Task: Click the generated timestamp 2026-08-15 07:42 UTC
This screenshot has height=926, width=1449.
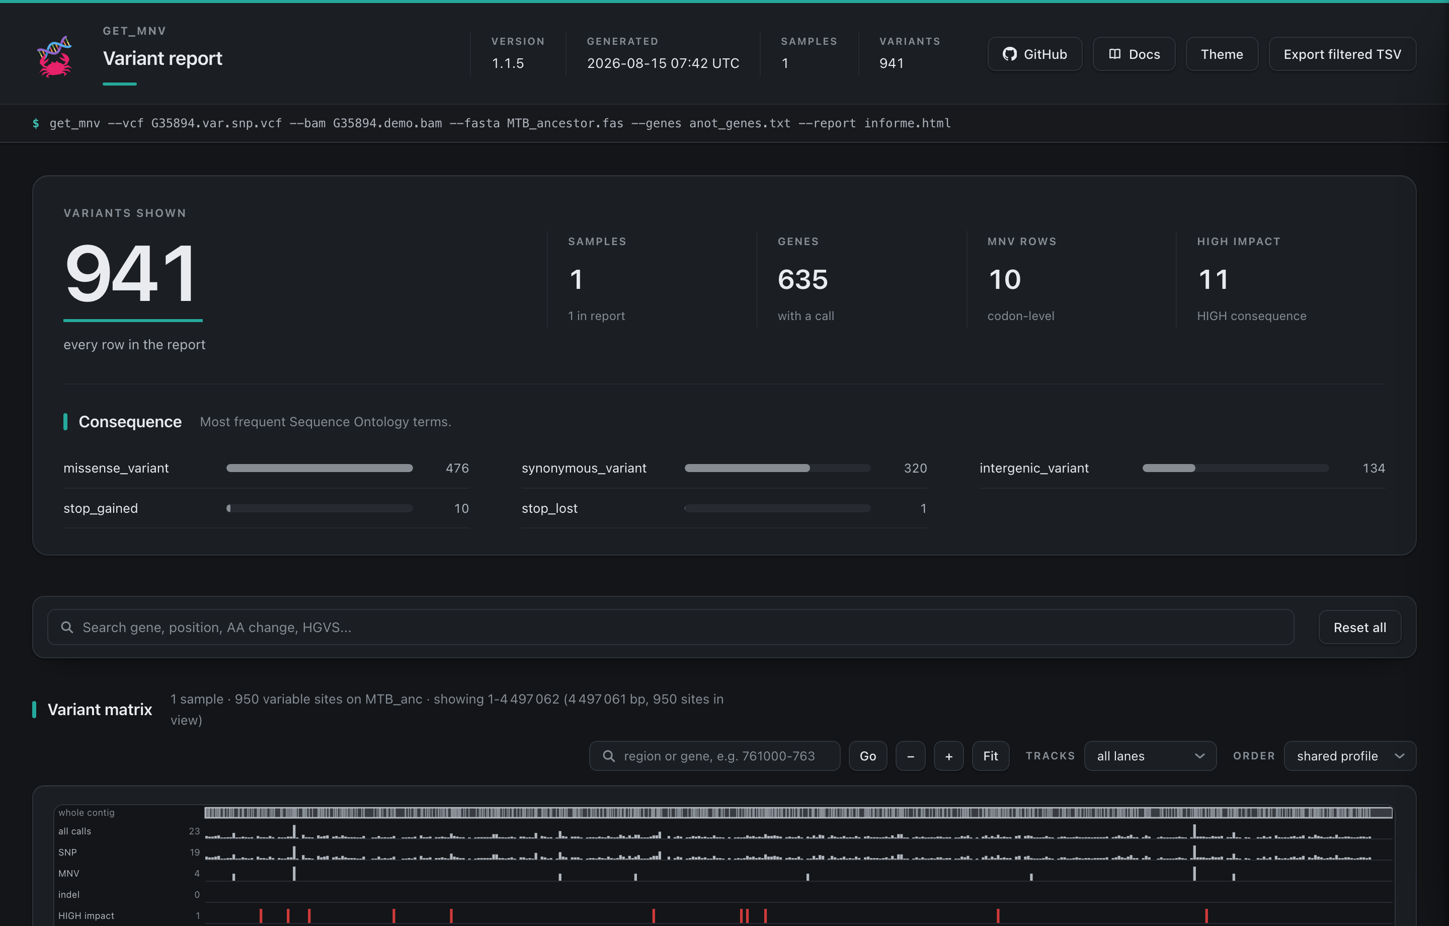Action: (x=663, y=63)
